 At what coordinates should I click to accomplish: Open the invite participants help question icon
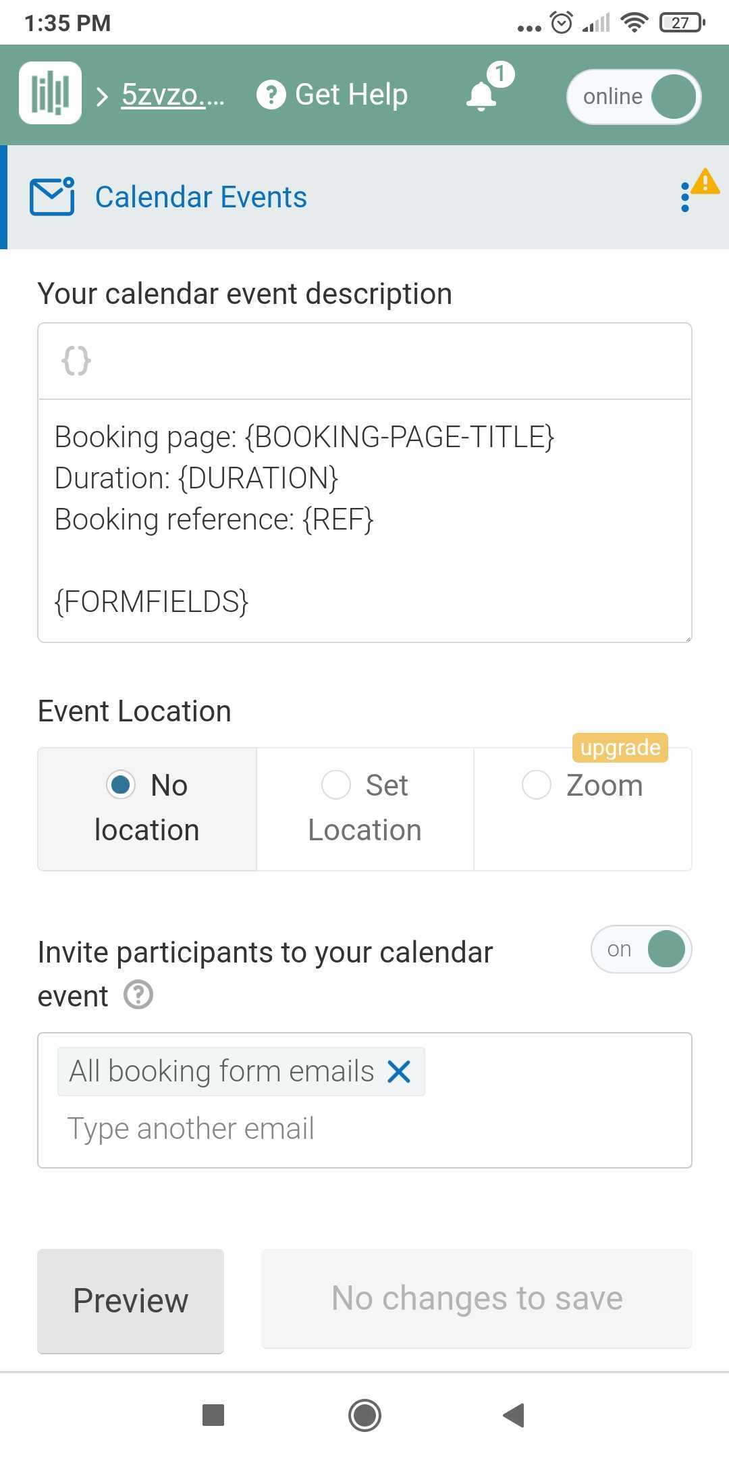point(138,995)
